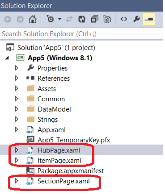Toggle the Show All Files icon
This screenshot has height=195, width=165.
[x=107, y=19]
